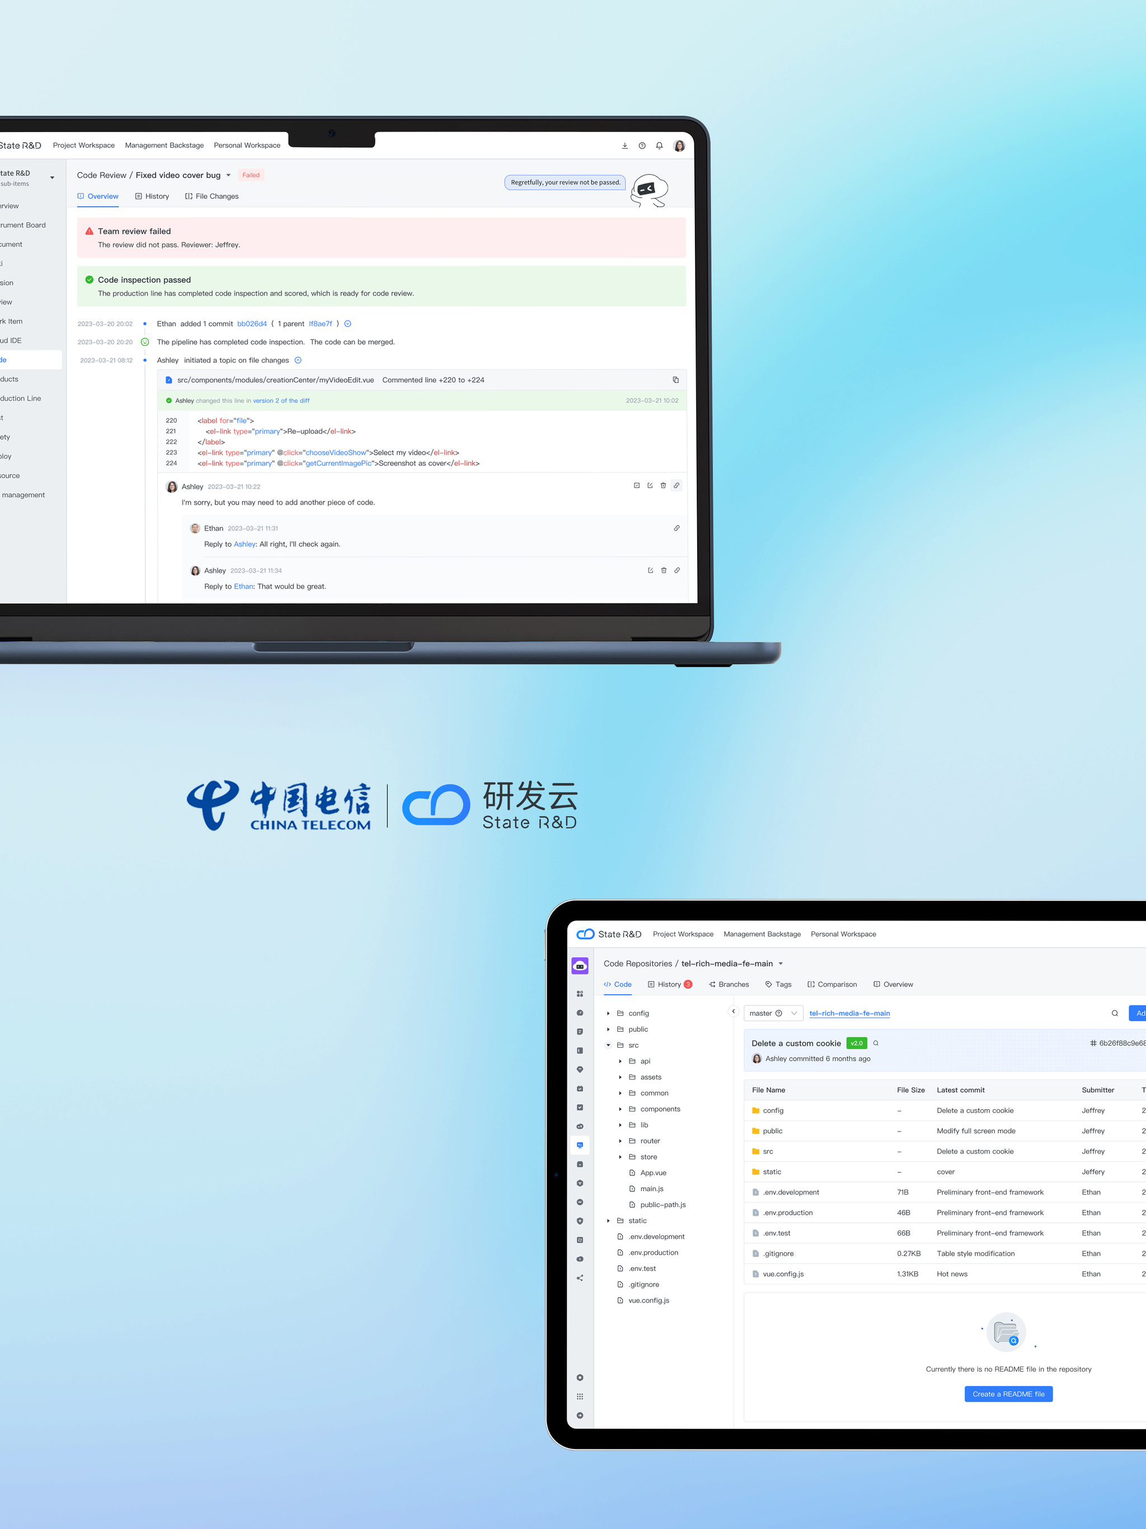Open dropdown beside tel-rich-media-fe-main title
The height and width of the screenshot is (1529, 1146).
pos(781,964)
